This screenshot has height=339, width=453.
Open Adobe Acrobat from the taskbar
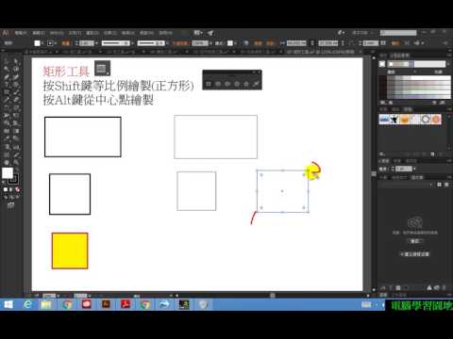tap(126, 304)
